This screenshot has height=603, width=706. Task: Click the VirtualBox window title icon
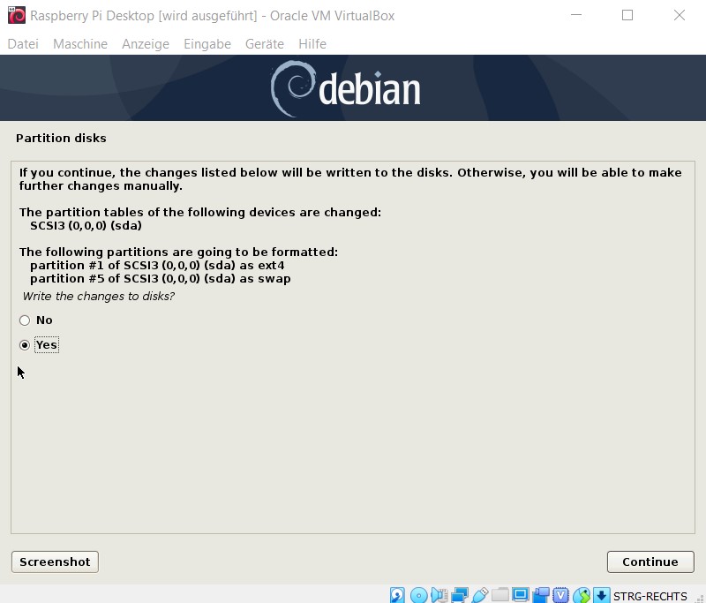tap(17, 15)
